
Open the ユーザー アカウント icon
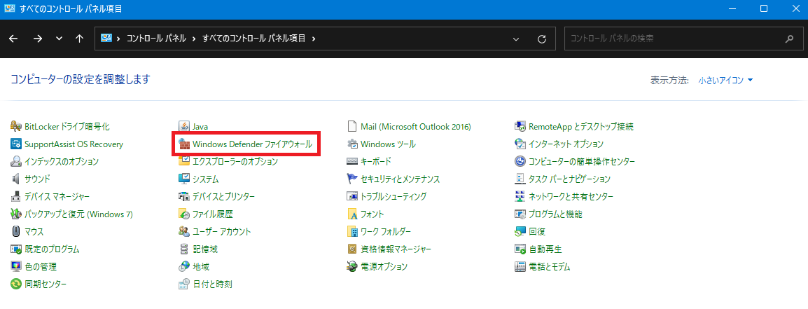coord(183,232)
